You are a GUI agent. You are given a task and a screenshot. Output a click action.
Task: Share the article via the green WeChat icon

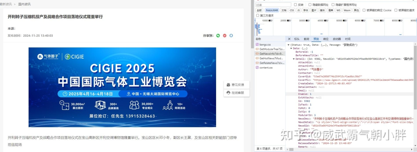[x=218, y=36]
